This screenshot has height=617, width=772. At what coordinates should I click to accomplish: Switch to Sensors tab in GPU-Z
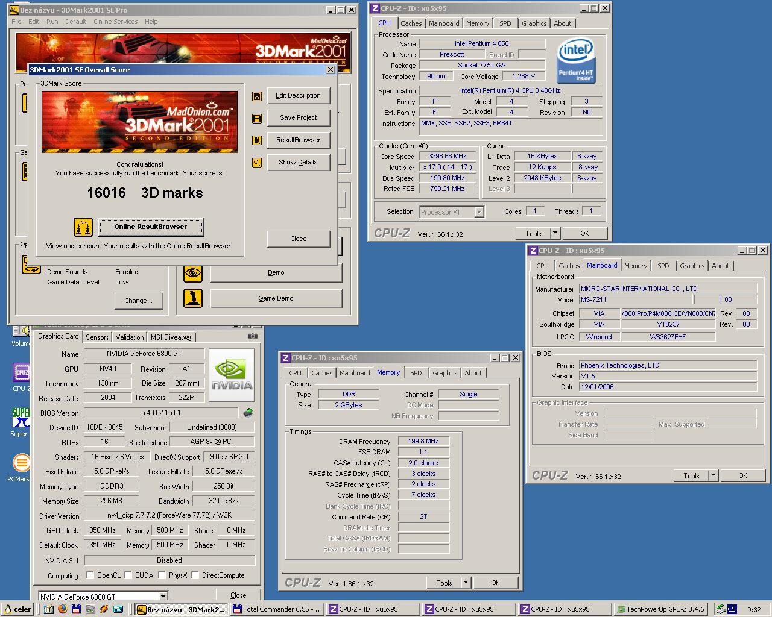tap(97, 337)
